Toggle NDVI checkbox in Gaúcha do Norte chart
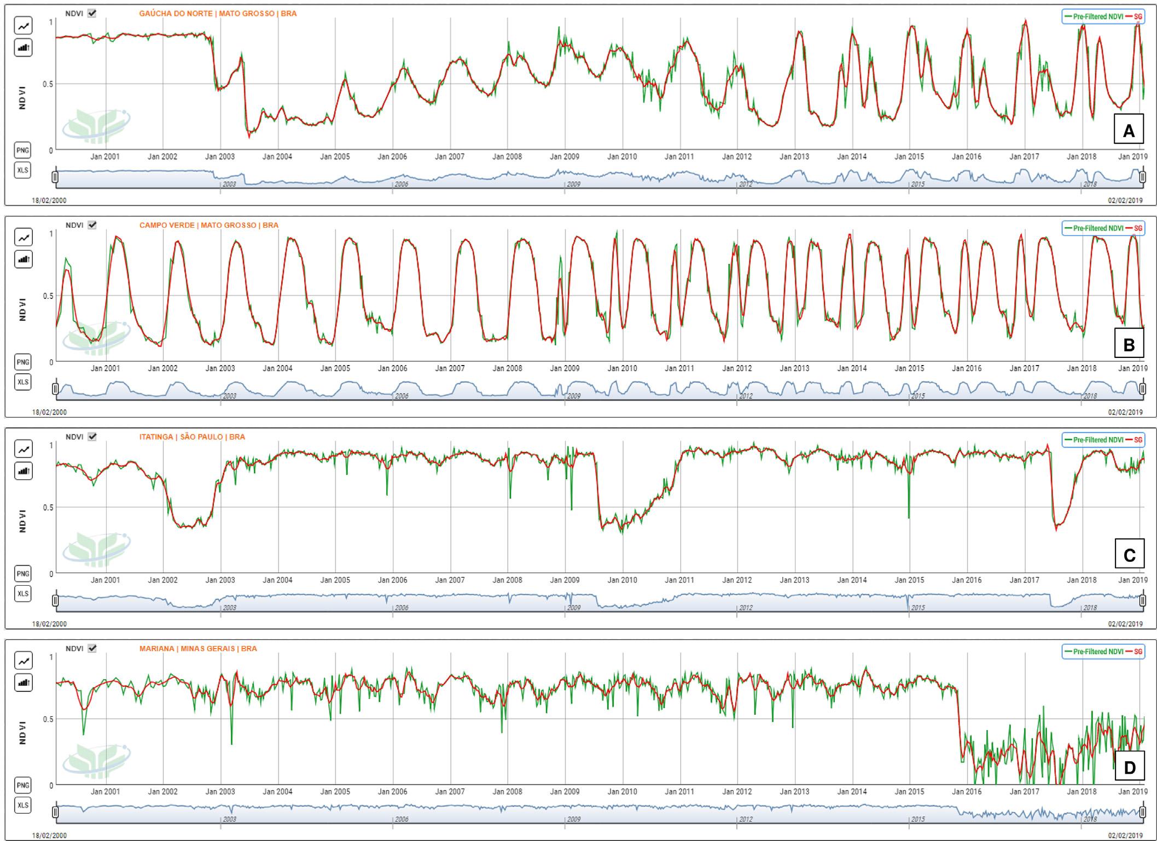Screen dimensions: 1157x841 [92, 13]
